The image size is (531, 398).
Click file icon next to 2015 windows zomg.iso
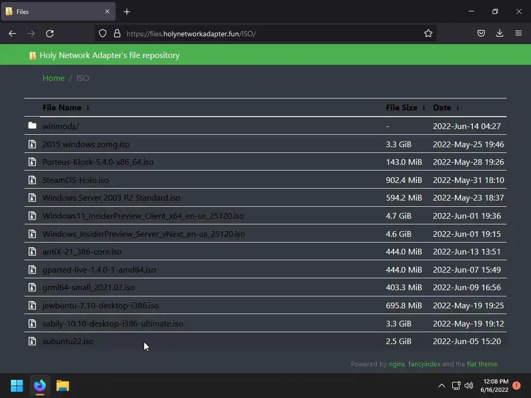[32, 144]
